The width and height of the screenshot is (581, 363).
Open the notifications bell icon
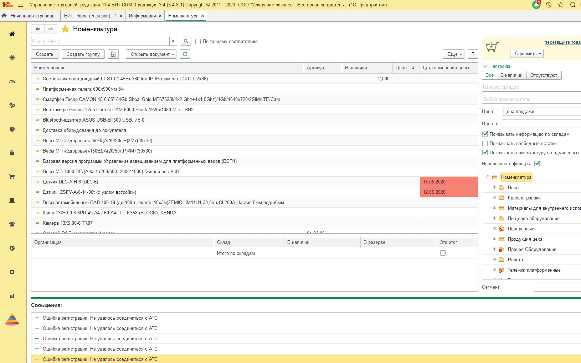coord(536,5)
